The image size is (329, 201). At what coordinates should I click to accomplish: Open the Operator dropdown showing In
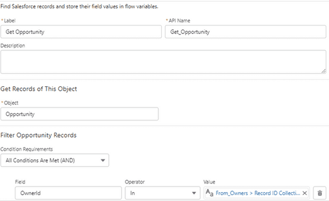[163, 193]
